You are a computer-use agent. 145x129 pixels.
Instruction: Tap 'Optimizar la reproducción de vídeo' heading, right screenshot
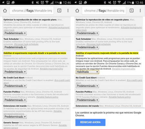[102, 20]
